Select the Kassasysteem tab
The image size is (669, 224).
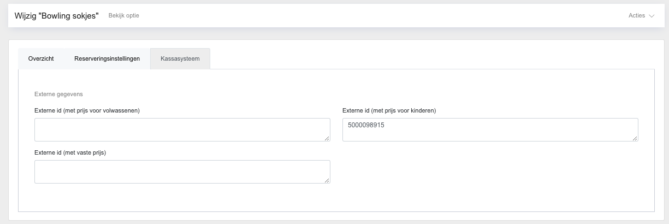[180, 58]
